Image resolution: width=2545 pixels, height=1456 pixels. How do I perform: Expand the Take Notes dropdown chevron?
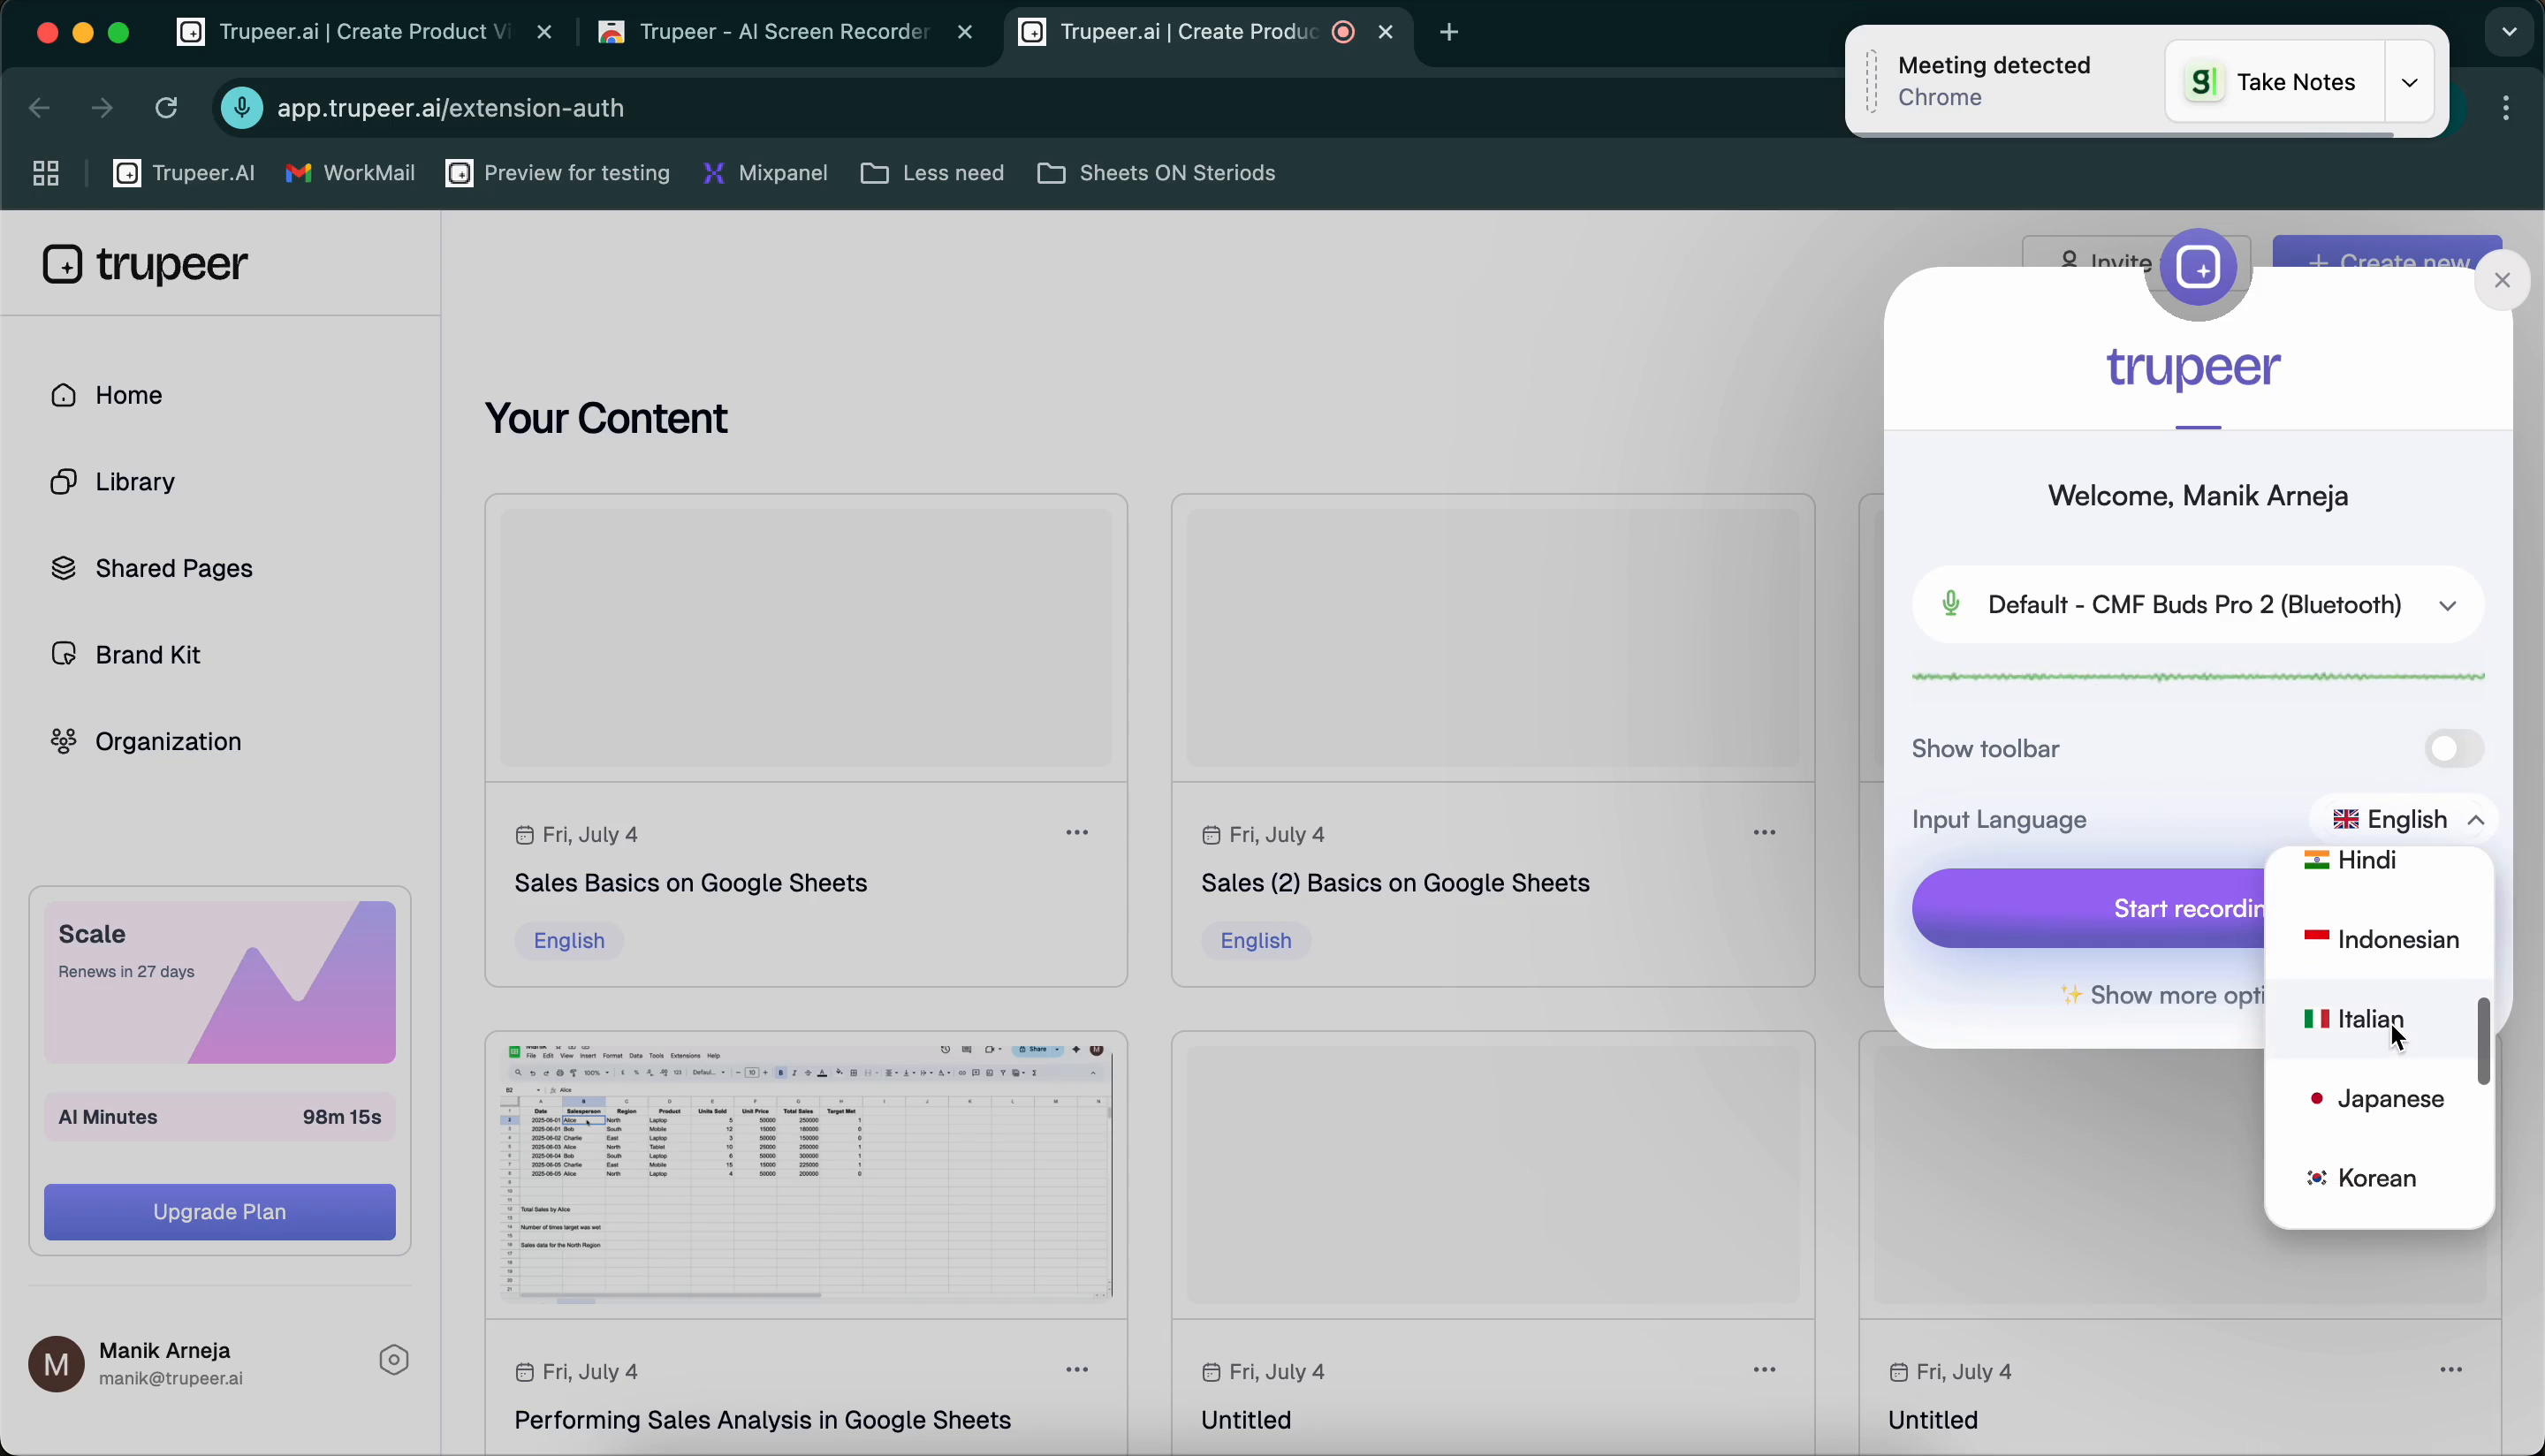[x=2409, y=82]
